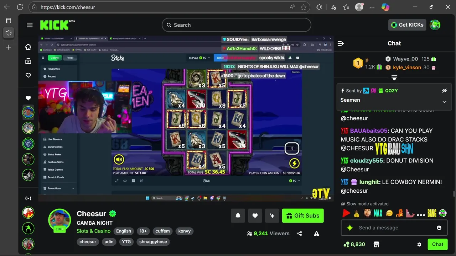Open browser Extensions puzzle icon

[319, 7]
